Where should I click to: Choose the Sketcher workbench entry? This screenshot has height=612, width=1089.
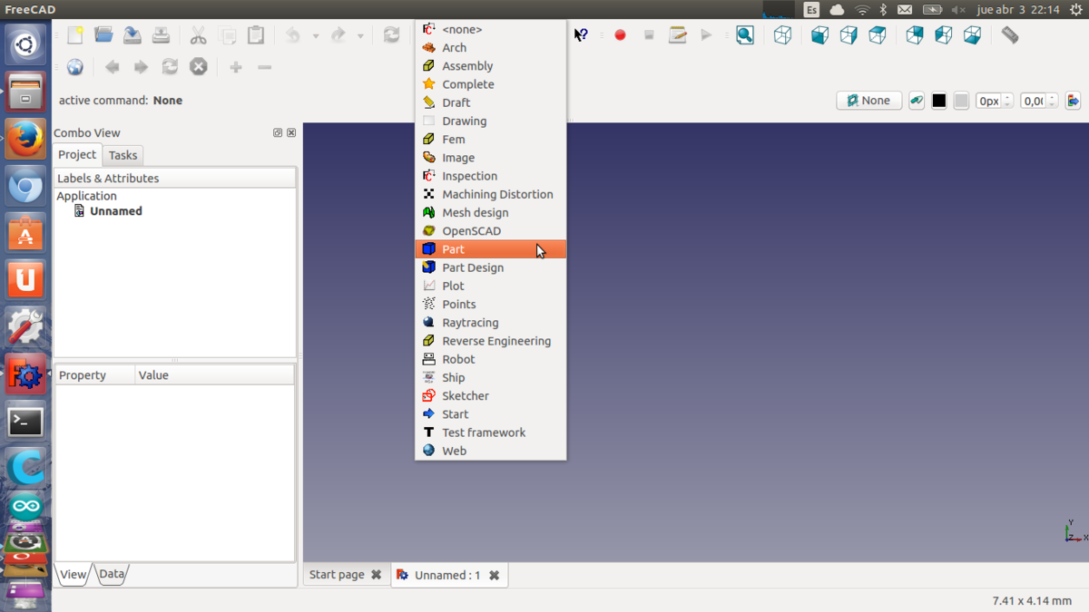pos(465,396)
